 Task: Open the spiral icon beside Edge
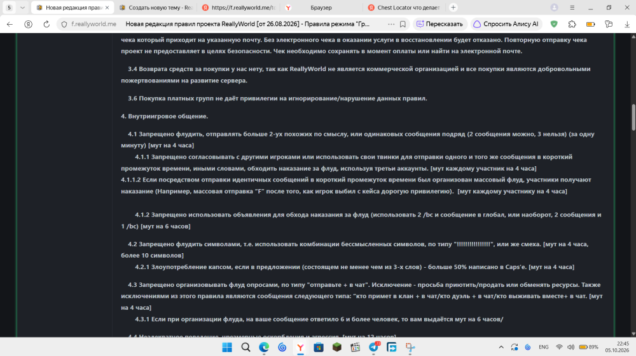pos(282,347)
